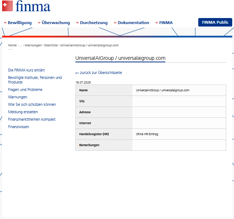Open 'Wie Sie sich schützen können'
234x219 pixels.
(x=32, y=104)
